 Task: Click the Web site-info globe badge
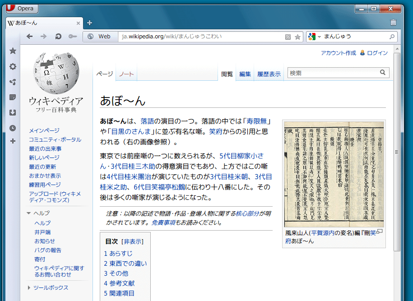point(100,37)
